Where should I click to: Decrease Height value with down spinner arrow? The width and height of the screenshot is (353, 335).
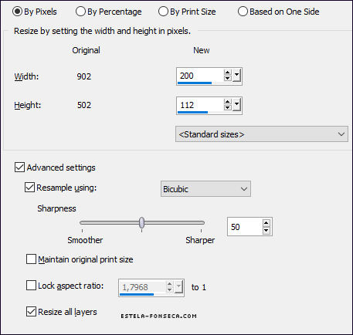[x=228, y=107]
